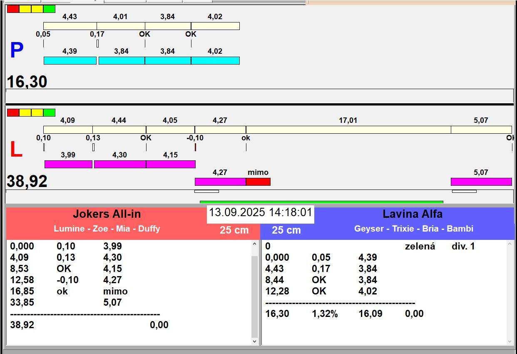The height and width of the screenshot is (354, 517).
Task: Click the date and time stamp label
Action: [260, 213]
